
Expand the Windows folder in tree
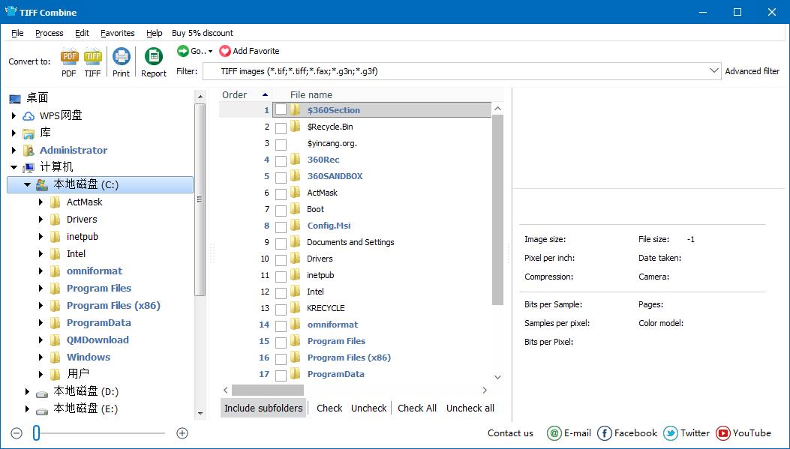click(41, 358)
